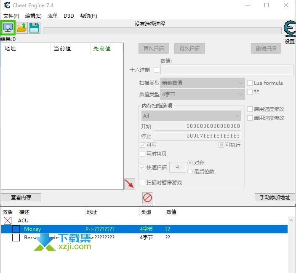This screenshot has width=296, height=273.
Task: Click the 再次扫描 button
Action: pos(189,49)
